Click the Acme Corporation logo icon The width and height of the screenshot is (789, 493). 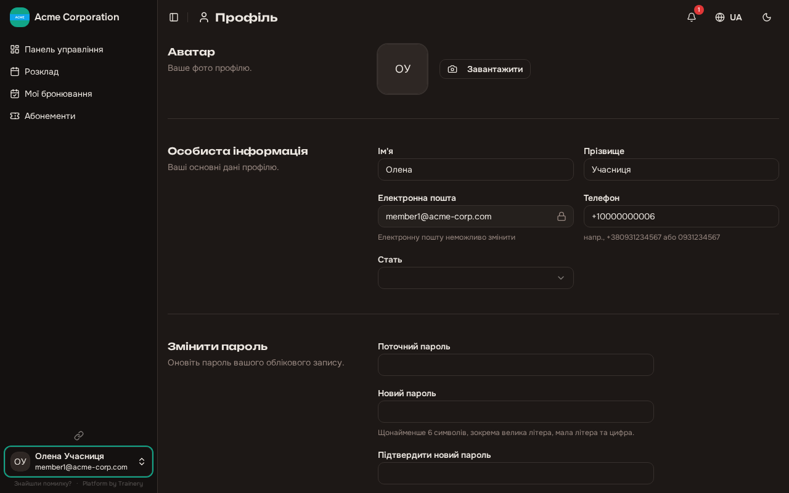(x=20, y=17)
